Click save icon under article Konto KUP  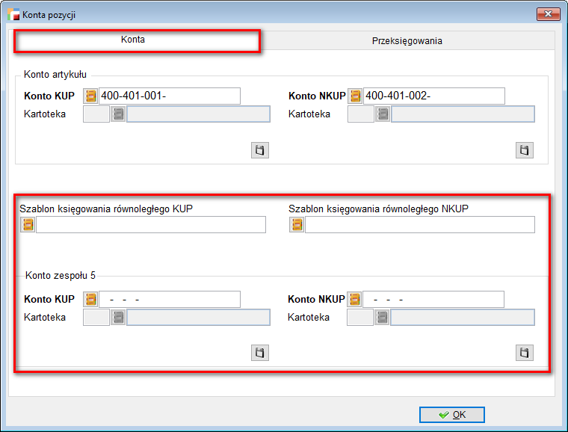tap(259, 150)
